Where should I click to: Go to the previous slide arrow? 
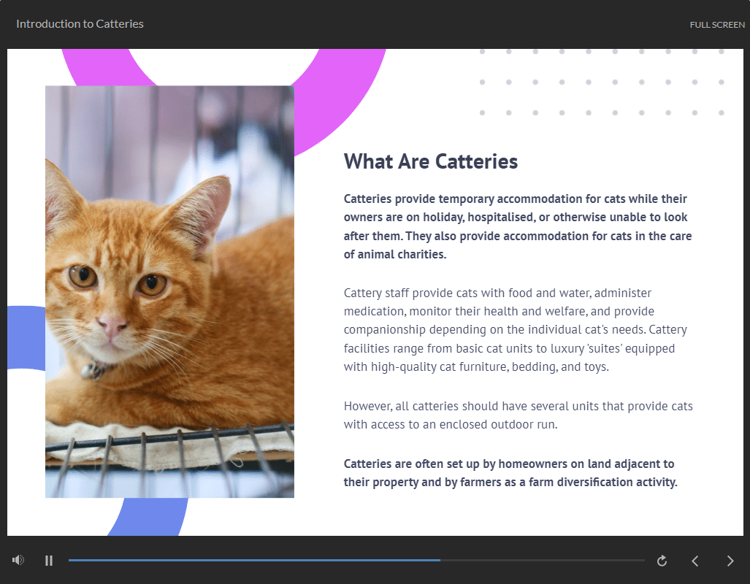tap(695, 561)
